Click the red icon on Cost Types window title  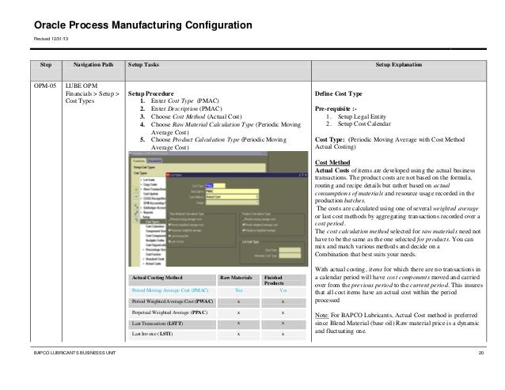pos(168,175)
